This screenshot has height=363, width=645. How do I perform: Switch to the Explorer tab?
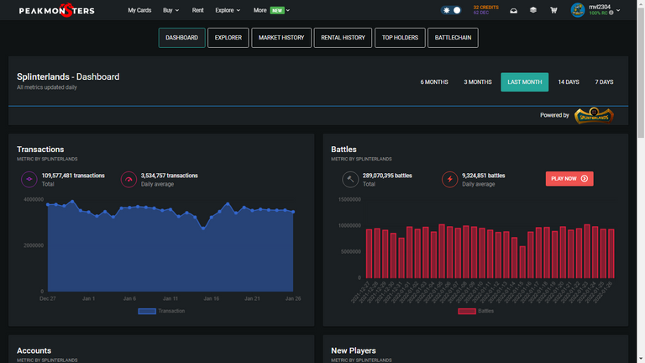[x=228, y=38]
